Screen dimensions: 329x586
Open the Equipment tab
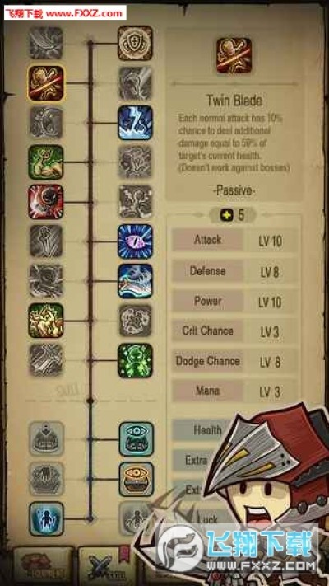point(43,566)
